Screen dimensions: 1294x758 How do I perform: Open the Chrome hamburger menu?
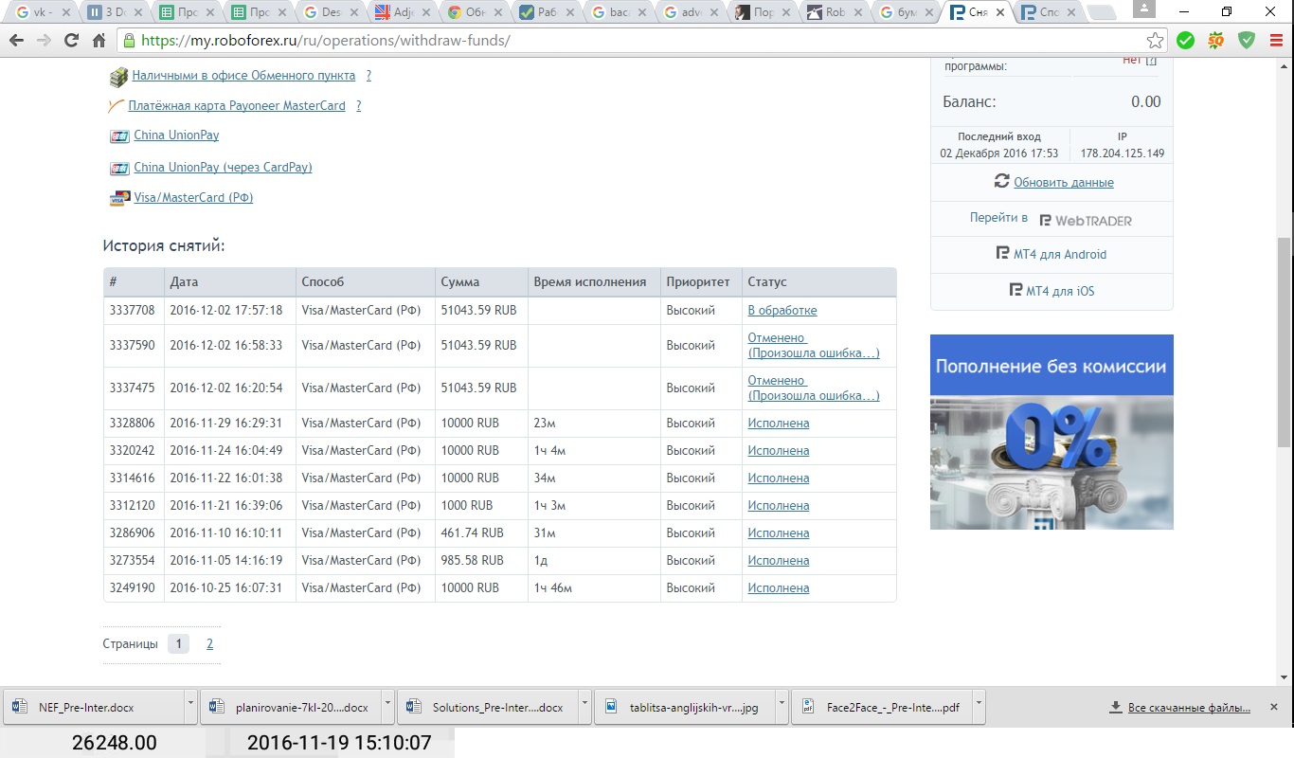click(1276, 41)
